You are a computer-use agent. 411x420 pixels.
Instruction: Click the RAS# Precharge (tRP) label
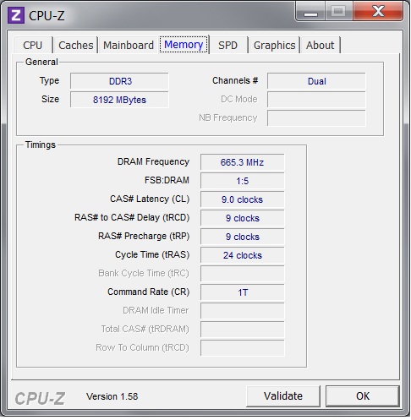pos(144,236)
